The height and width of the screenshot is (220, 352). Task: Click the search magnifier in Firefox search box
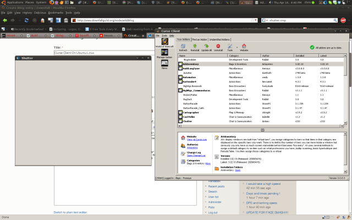pos(335,20)
